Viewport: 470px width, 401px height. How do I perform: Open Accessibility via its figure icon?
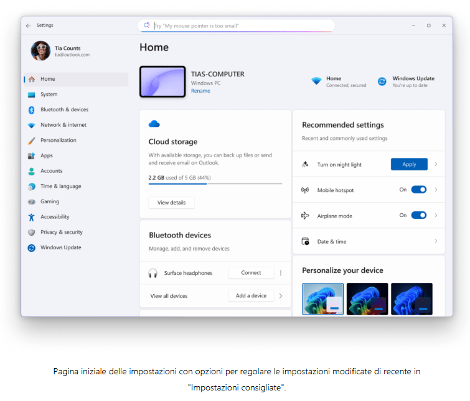[31, 217]
